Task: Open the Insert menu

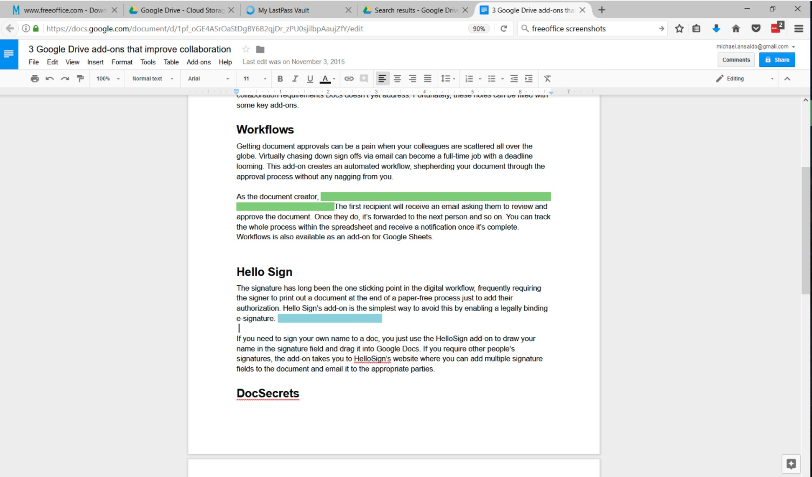Action: (x=95, y=62)
